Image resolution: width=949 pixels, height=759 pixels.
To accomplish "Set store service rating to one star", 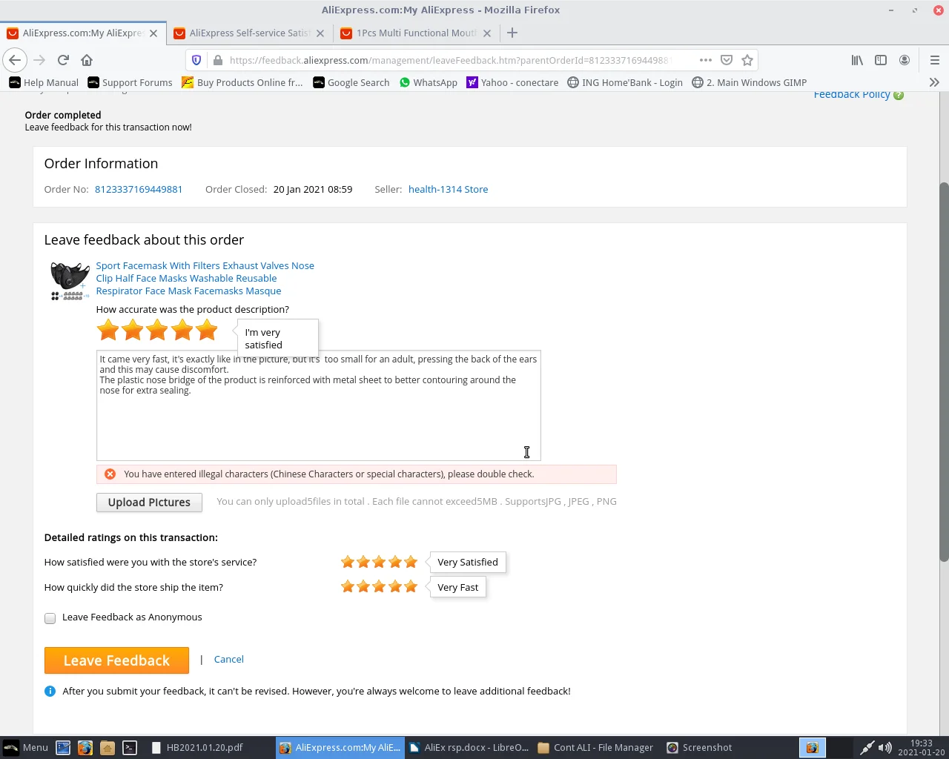I will (348, 562).
